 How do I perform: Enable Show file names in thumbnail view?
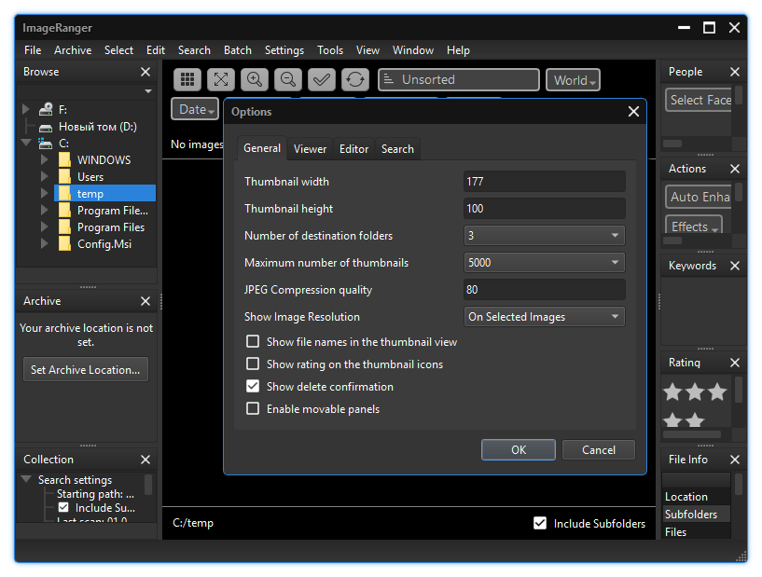coord(253,342)
